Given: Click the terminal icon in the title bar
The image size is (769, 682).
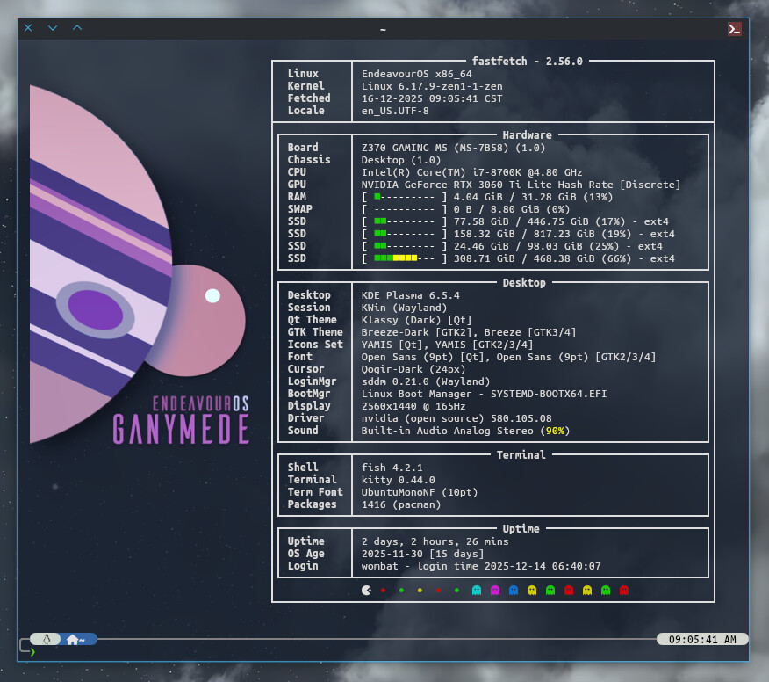Looking at the screenshot, I should pyautogui.click(x=735, y=28).
